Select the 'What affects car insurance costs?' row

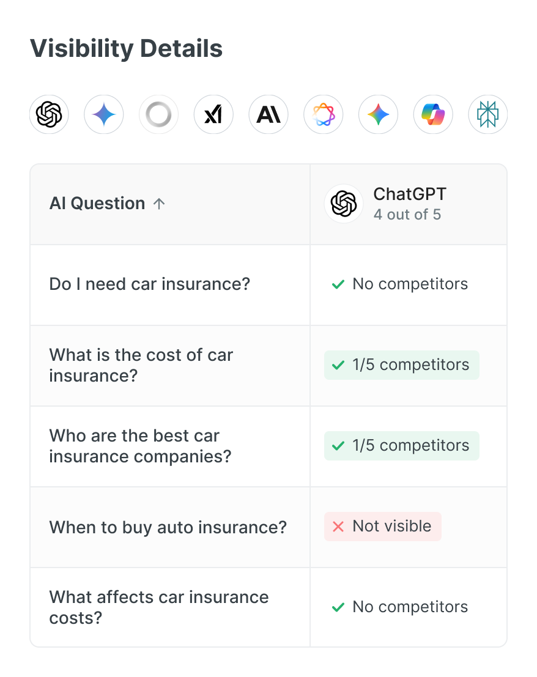159,607
